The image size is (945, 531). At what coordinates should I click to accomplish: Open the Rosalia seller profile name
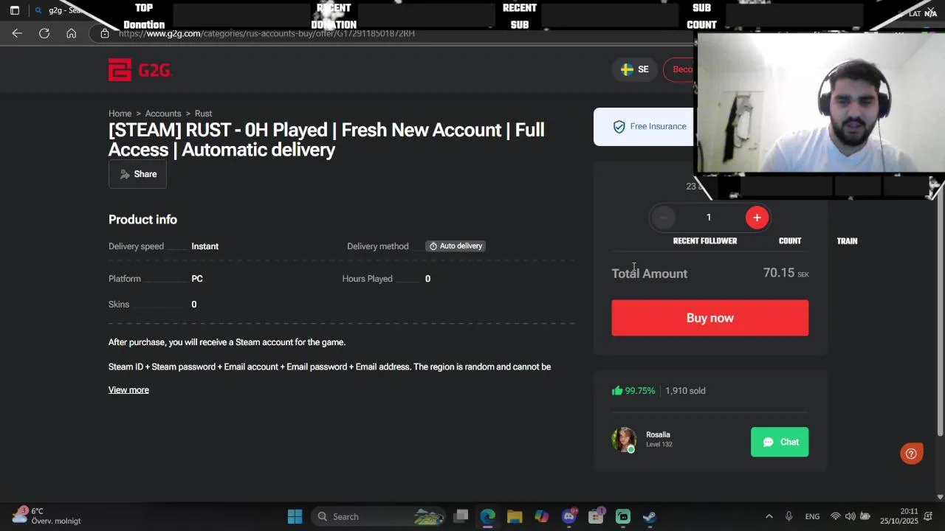(658, 435)
